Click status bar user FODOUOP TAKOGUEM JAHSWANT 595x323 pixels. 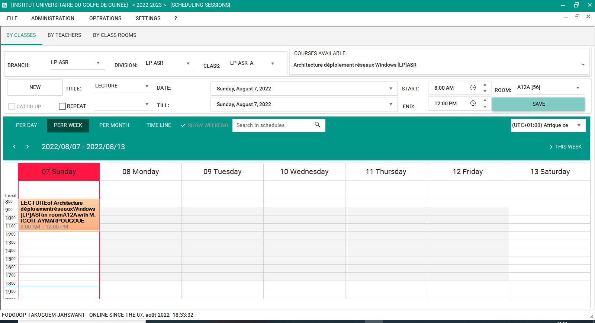(x=44, y=315)
